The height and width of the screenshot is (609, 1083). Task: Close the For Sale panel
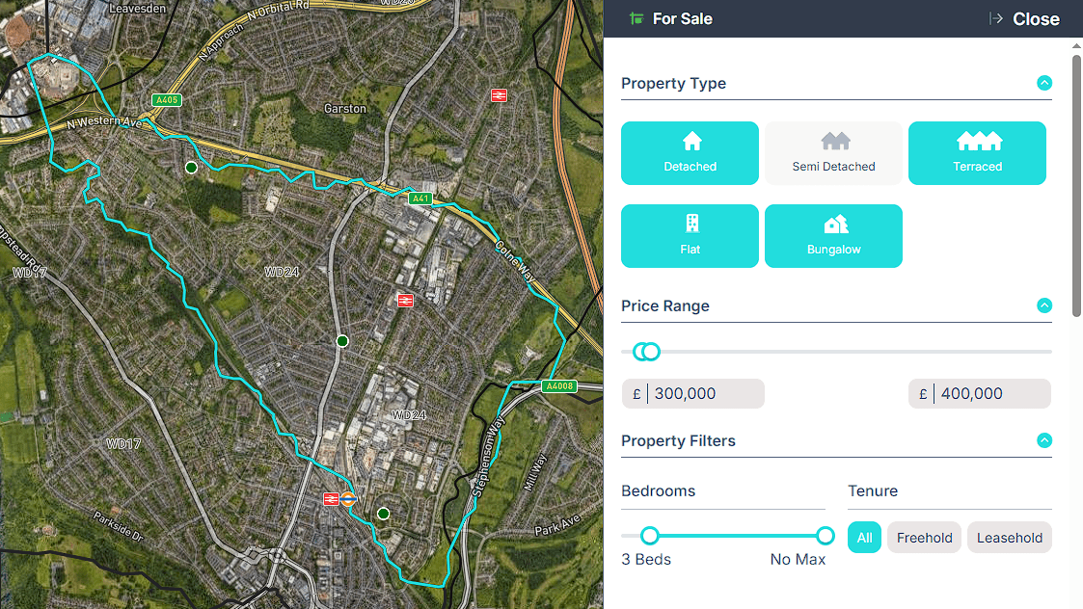pos(1025,18)
